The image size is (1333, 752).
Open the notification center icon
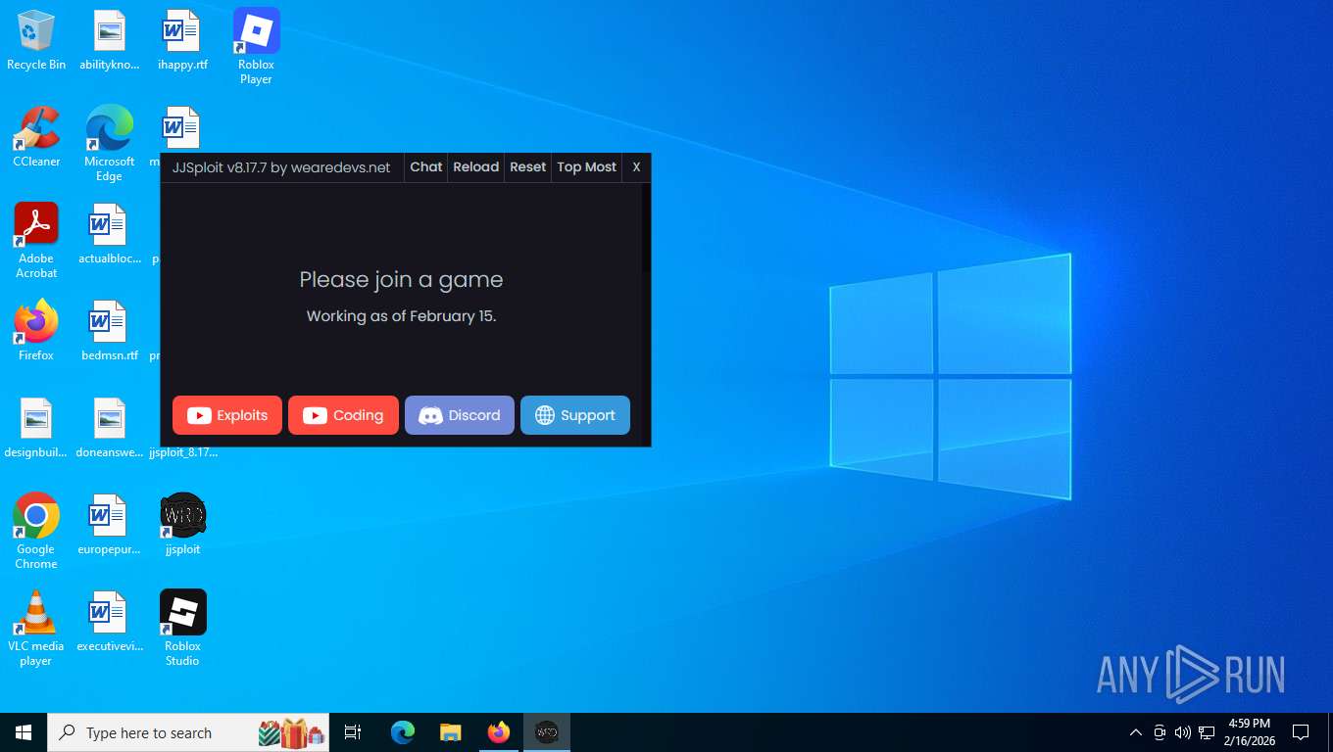1301,732
